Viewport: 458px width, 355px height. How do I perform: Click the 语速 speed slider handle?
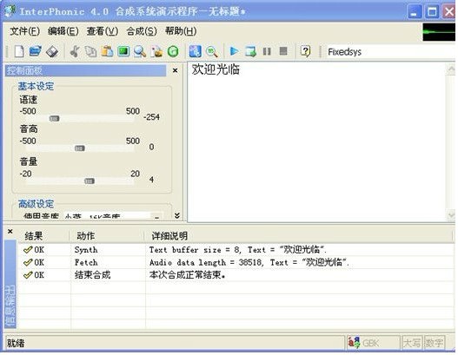[55, 118]
